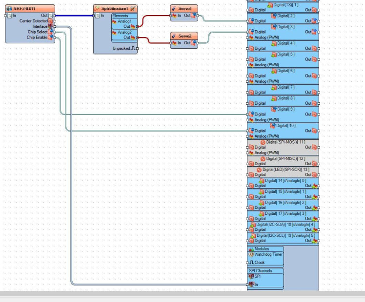The image size is (365, 302).
Task: Click the disabled icon on Digital(SPI-MOSI)[ 11 ]
Action: pos(263,142)
